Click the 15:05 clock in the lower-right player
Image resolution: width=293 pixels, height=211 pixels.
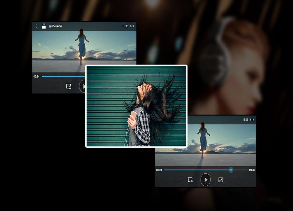[x=245, y=120]
